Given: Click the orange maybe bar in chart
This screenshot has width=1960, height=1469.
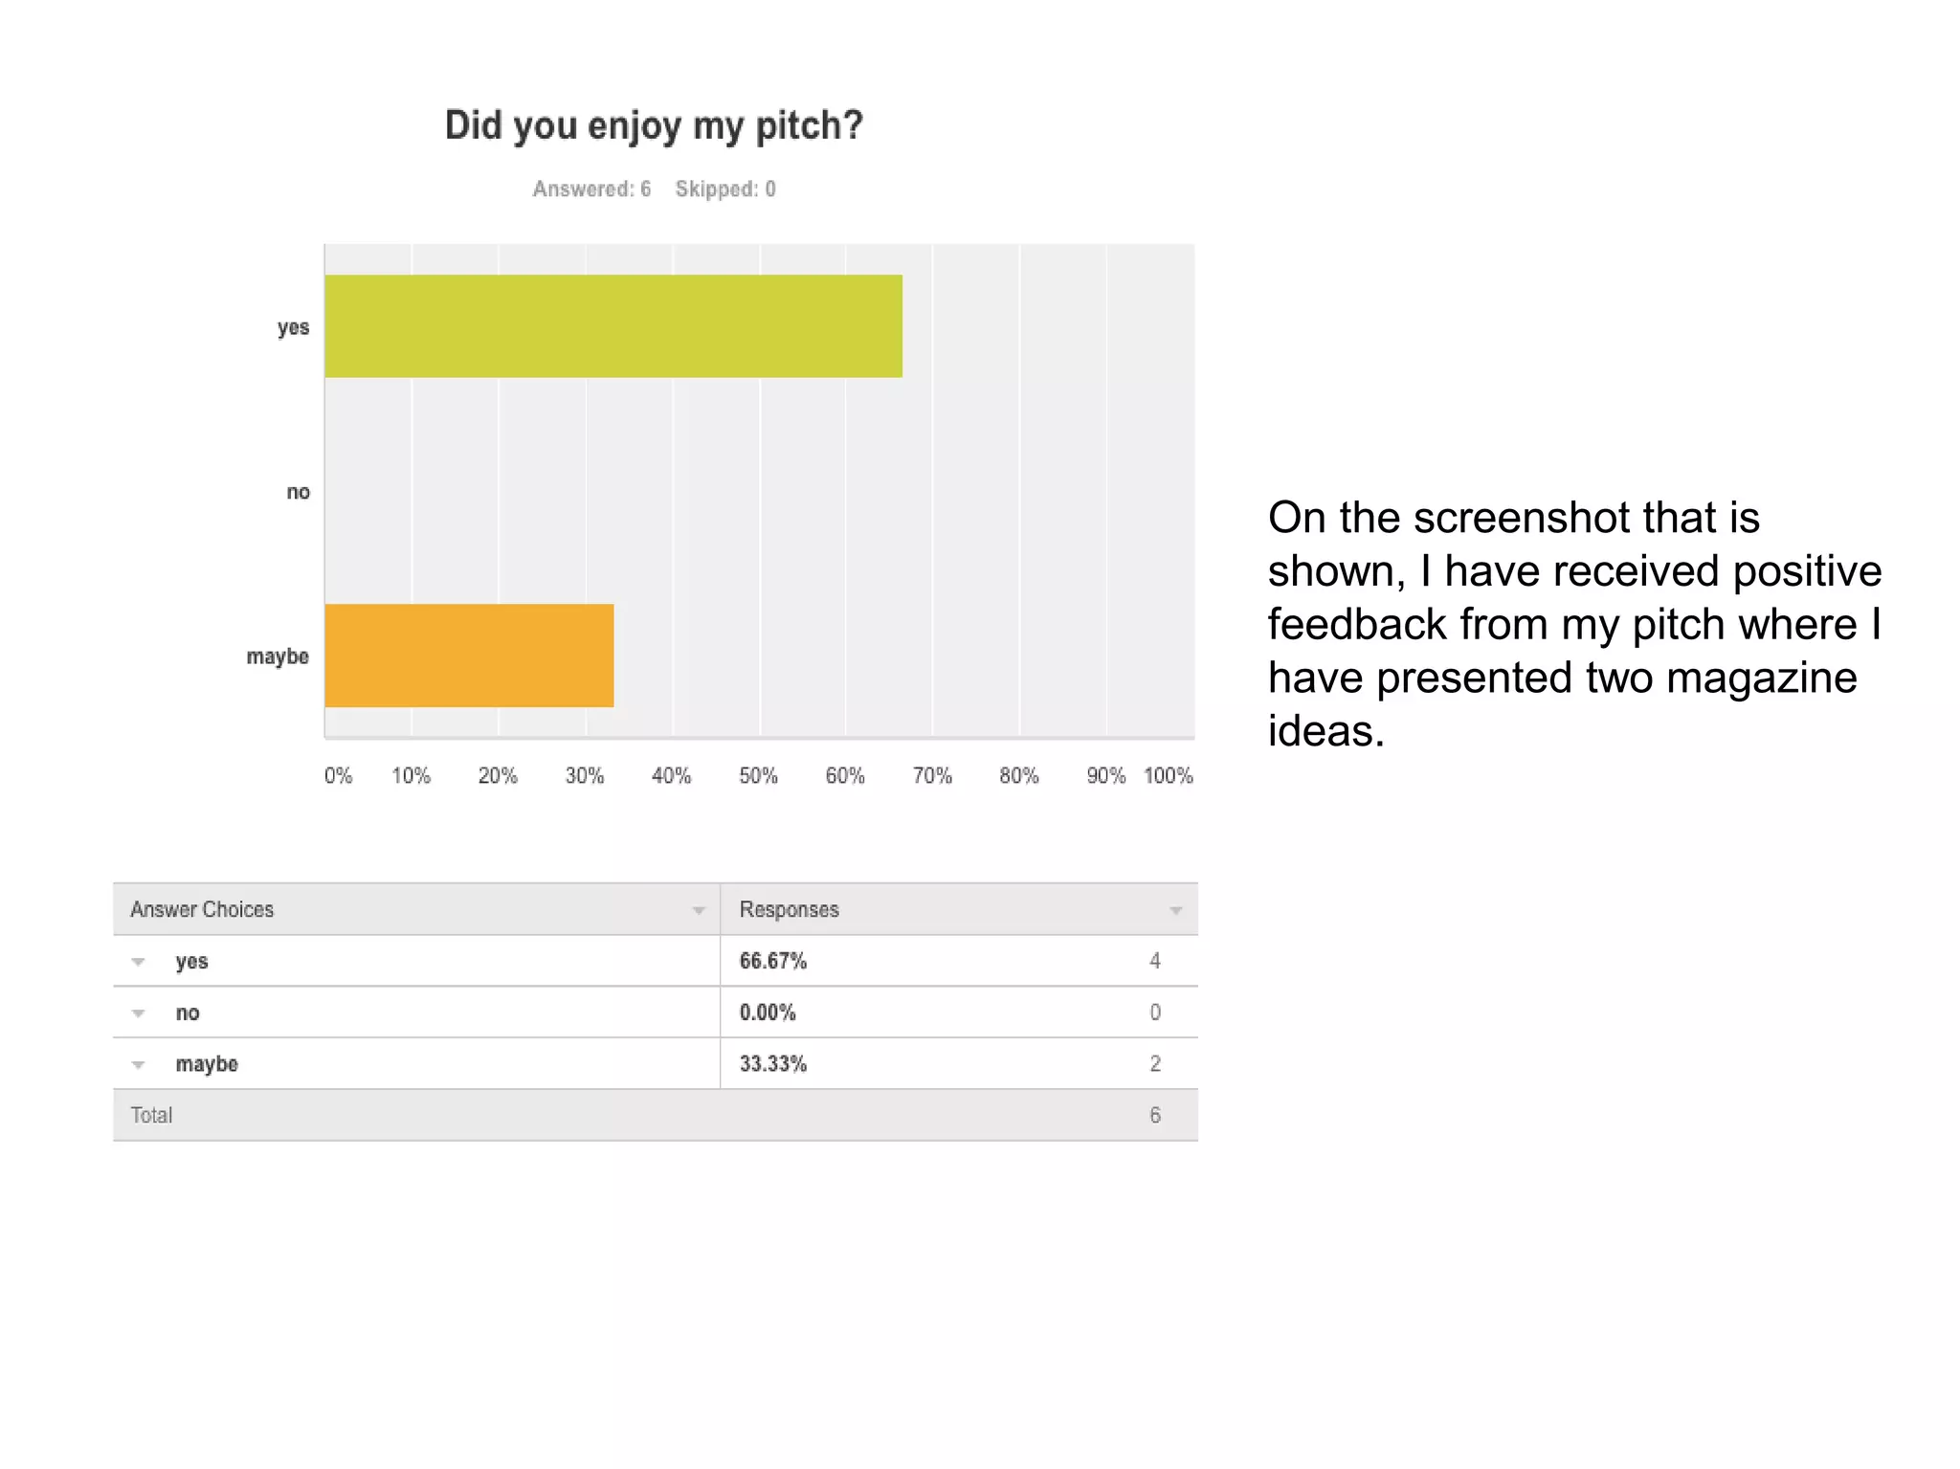Looking at the screenshot, I should click(x=469, y=656).
